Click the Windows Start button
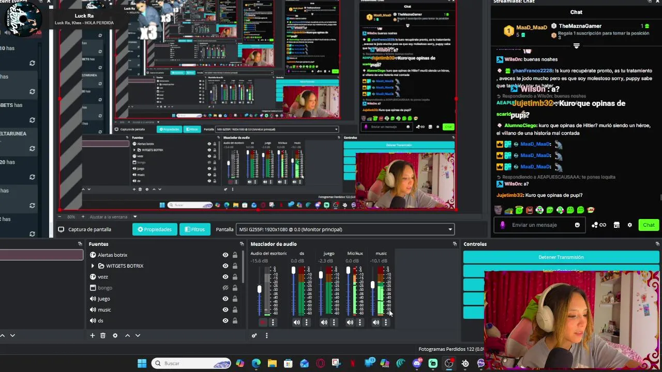 [x=142, y=363]
